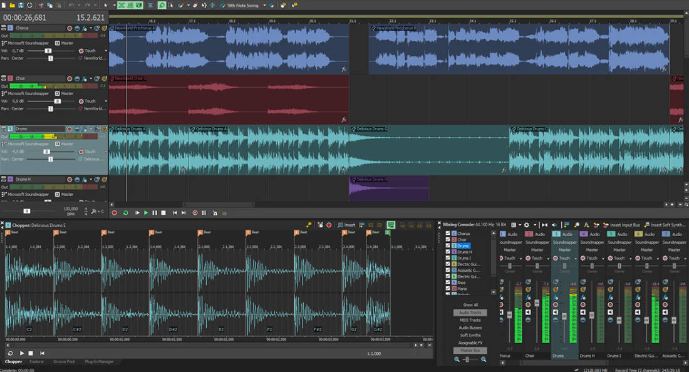Screen dimensions: 689x372
Task: Open the Mixing Console settings gear
Action: [526, 225]
